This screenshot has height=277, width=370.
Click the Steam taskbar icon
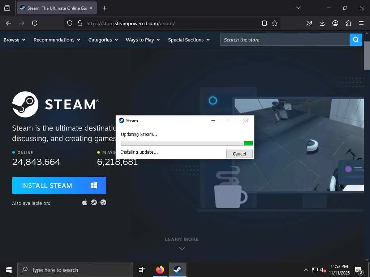pos(178,270)
